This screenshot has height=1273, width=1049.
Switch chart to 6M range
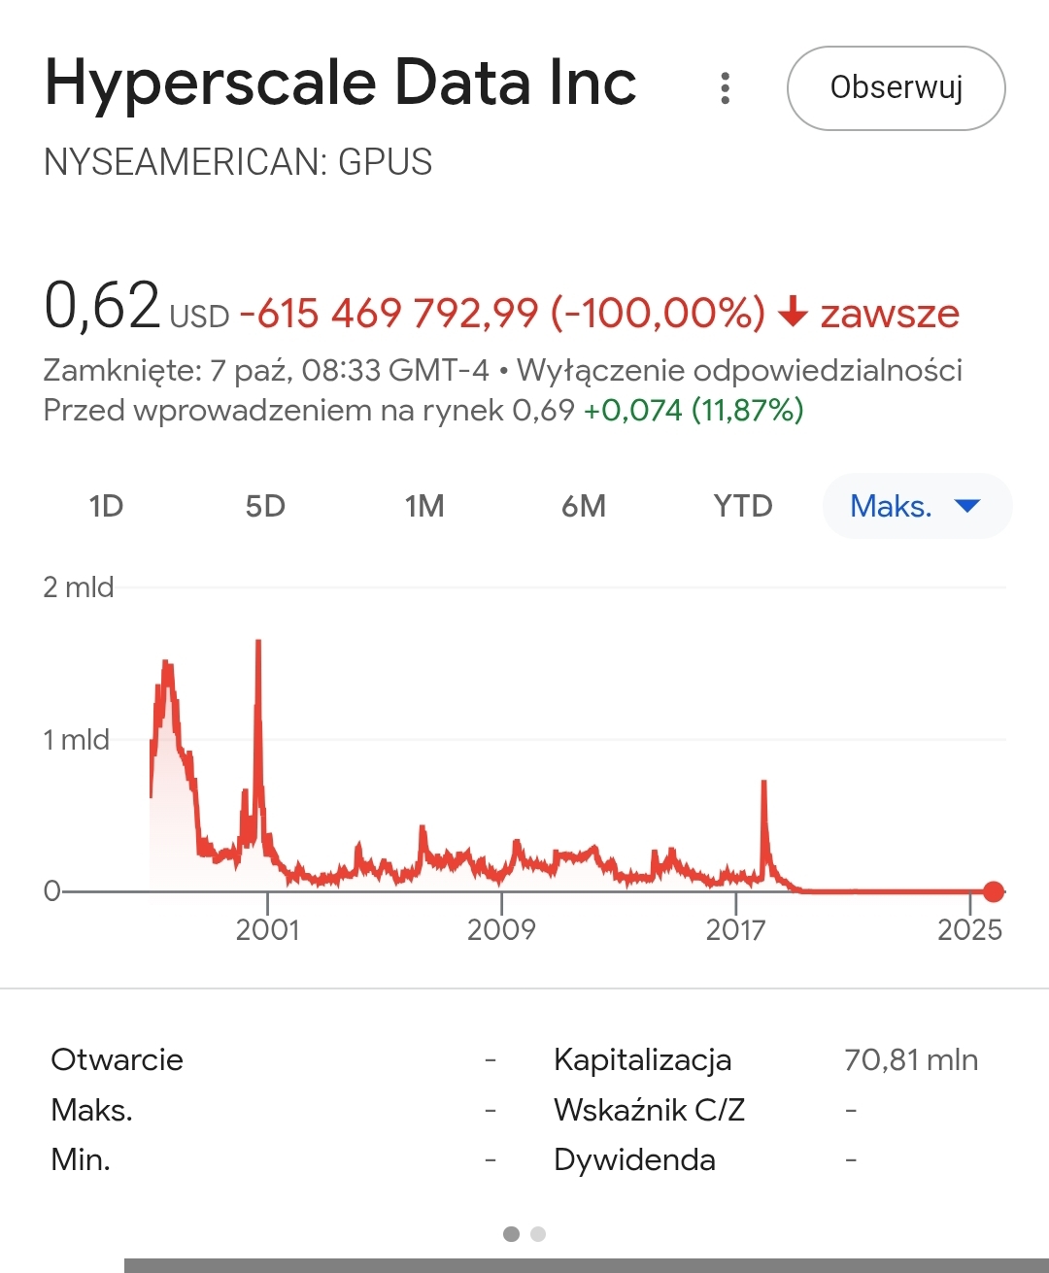584,506
